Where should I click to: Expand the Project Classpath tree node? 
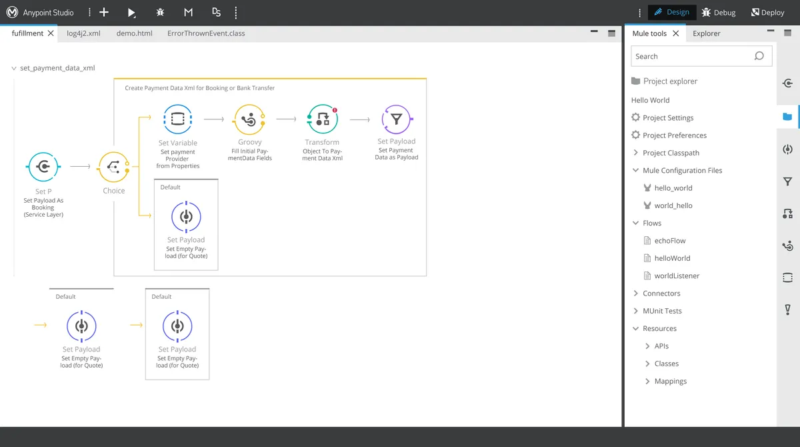click(x=636, y=153)
